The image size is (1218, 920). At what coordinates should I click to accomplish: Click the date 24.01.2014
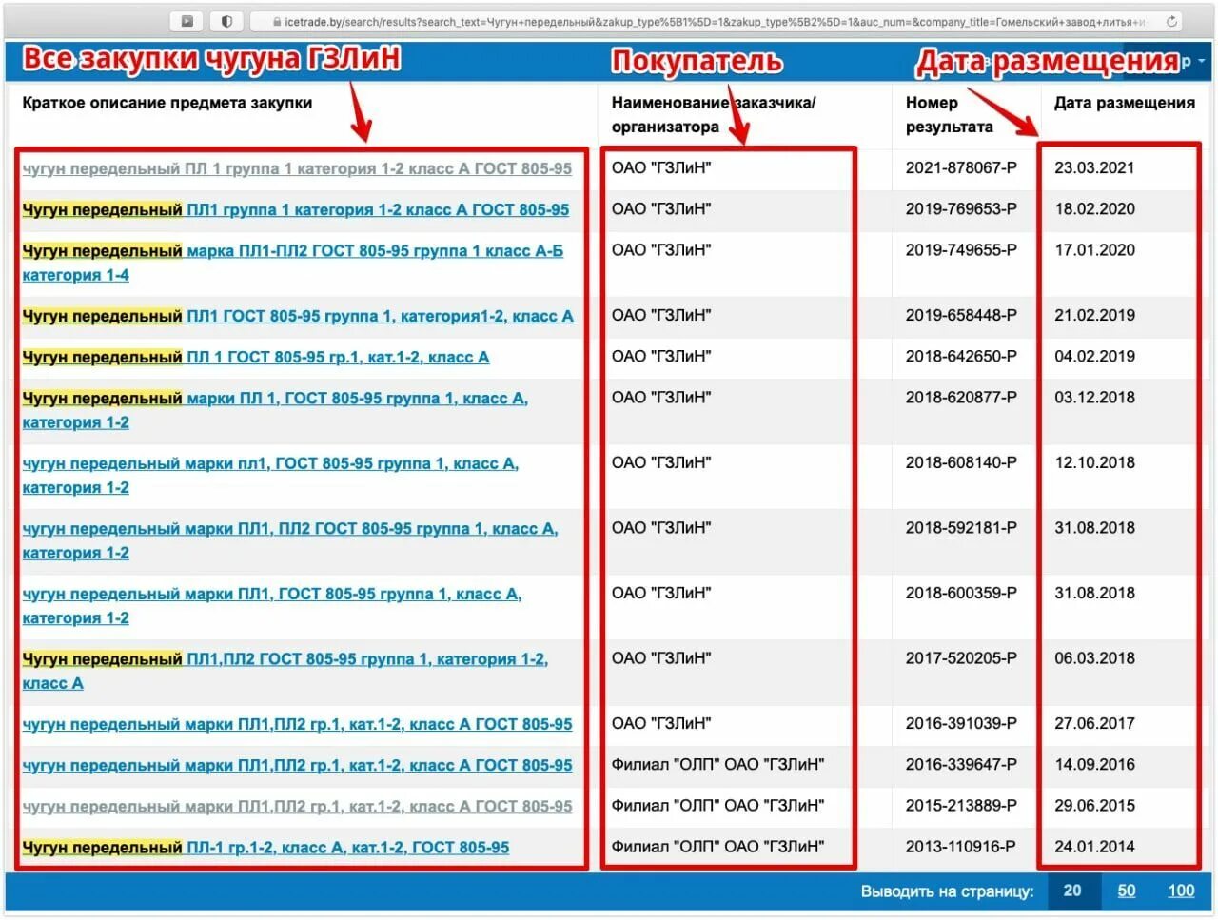[1094, 846]
